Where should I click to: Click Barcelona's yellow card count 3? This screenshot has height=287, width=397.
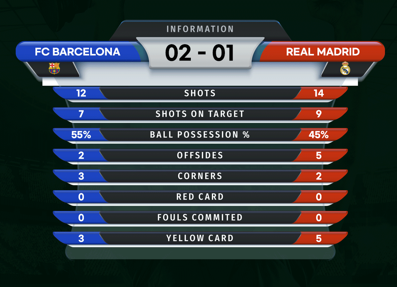click(x=81, y=238)
